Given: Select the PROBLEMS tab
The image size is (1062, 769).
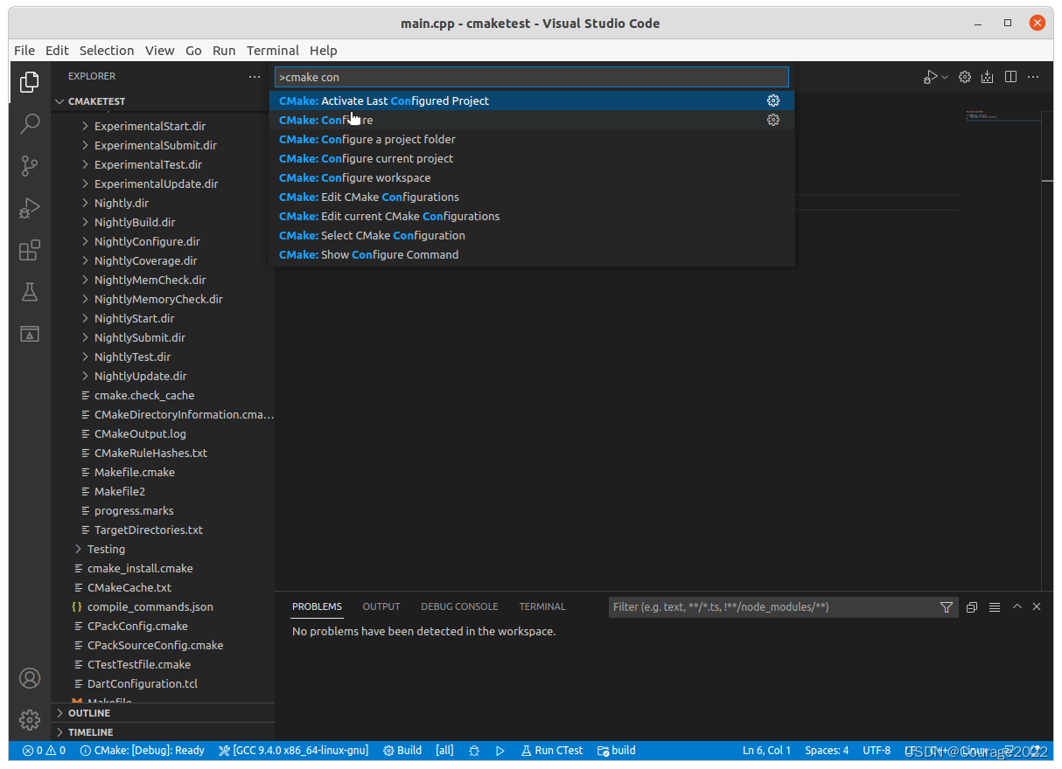Looking at the screenshot, I should coord(317,606).
